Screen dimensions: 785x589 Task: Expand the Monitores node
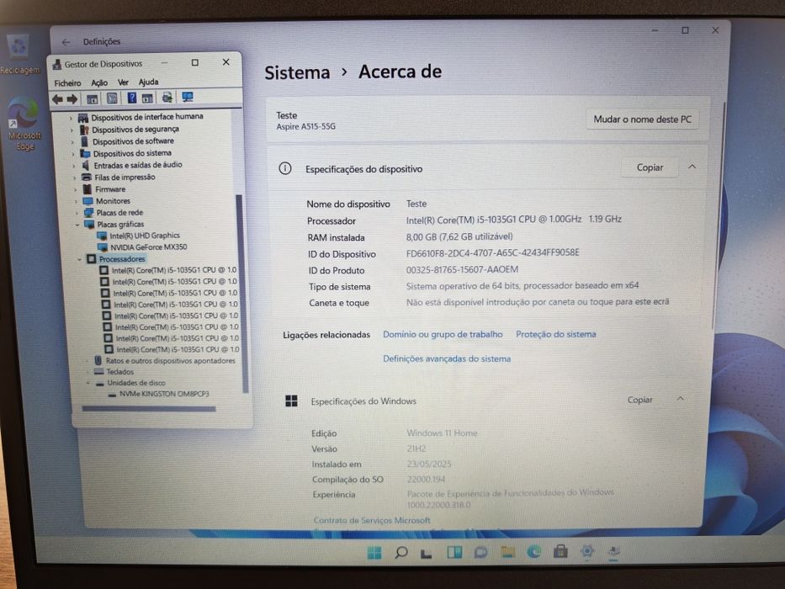point(76,201)
